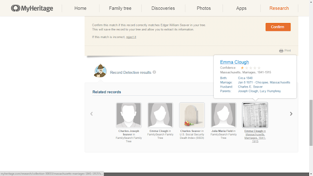The width and height of the screenshot is (313, 176).
Task: Click the printer icon
Action: tap(281, 51)
